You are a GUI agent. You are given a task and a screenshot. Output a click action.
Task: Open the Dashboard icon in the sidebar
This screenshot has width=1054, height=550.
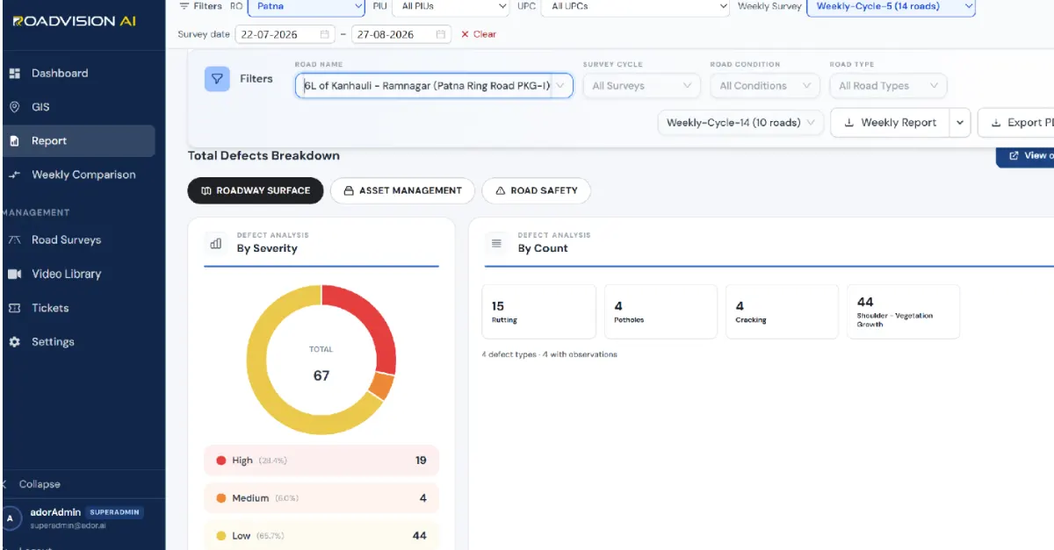pyautogui.click(x=14, y=73)
